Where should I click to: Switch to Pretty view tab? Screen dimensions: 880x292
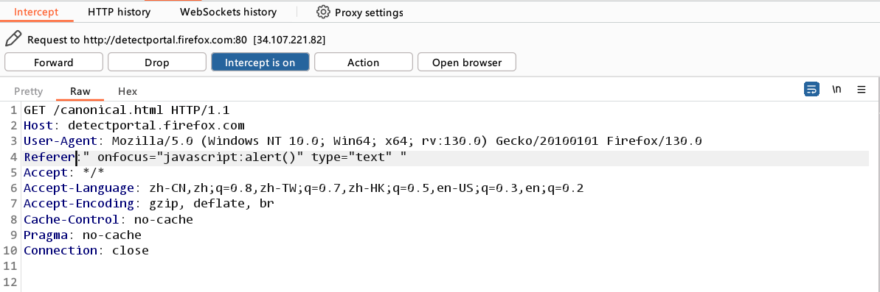[x=28, y=91]
